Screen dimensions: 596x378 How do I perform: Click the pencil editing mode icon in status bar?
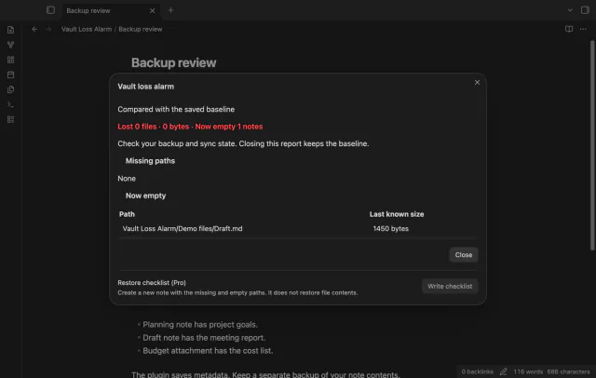coord(503,371)
